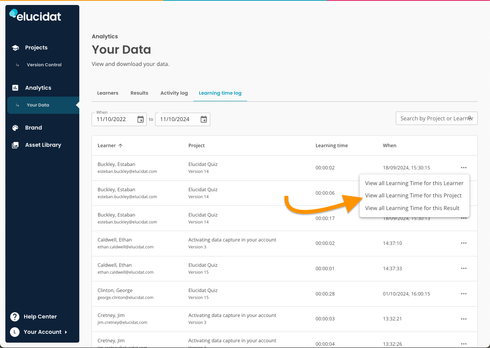Open calendar picker for start date 11/10/2022
This screenshot has width=490, height=348.
pos(141,119)
